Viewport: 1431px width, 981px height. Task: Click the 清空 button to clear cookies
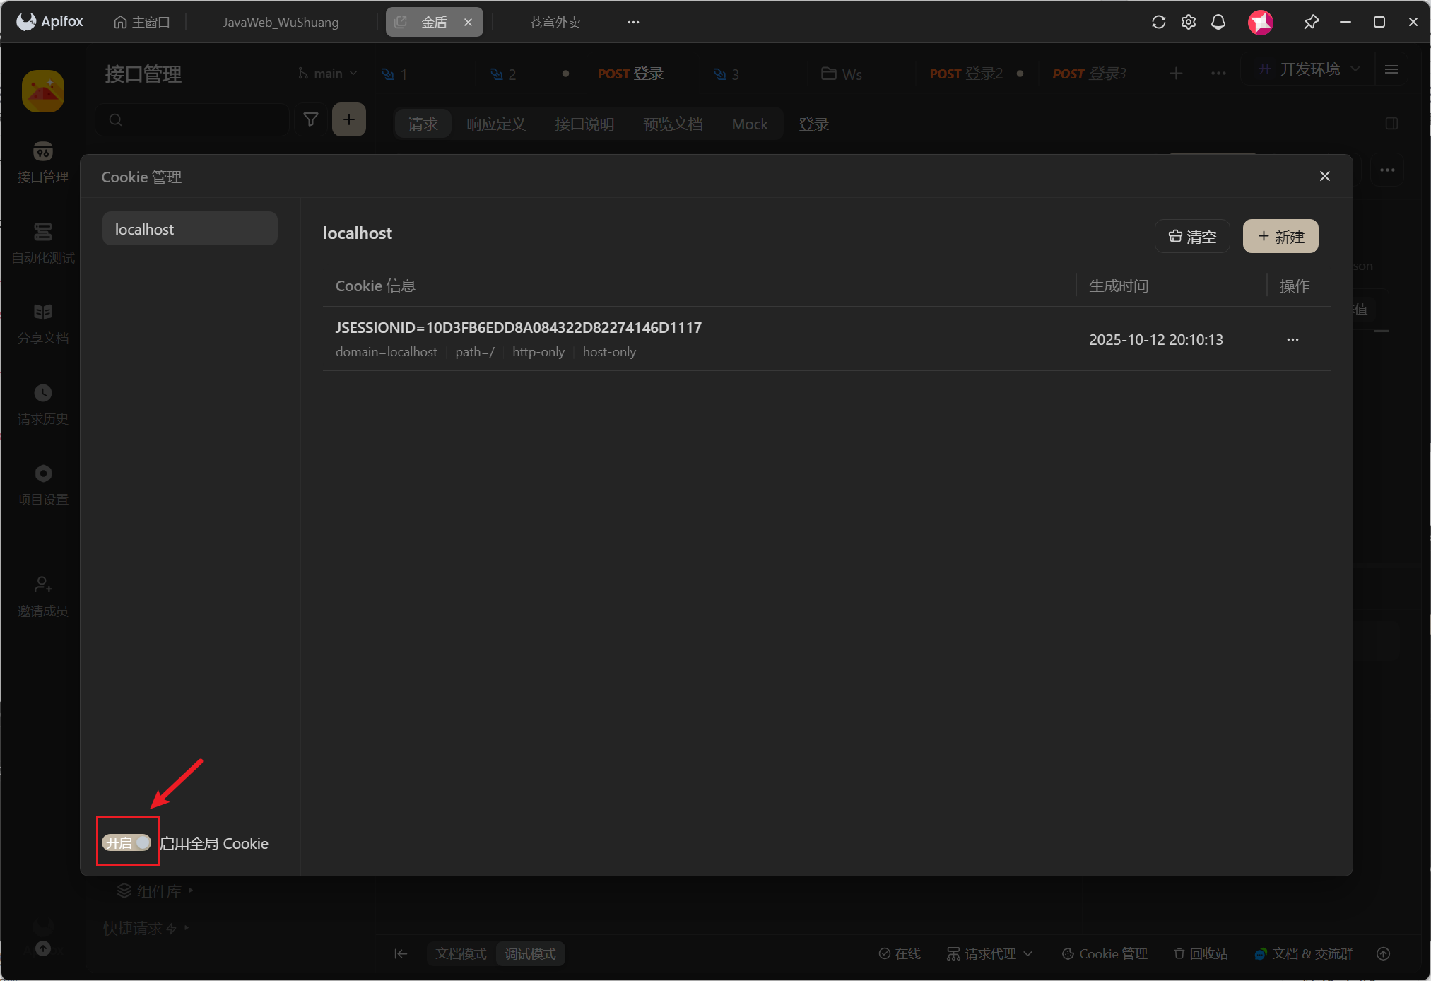1192,236
